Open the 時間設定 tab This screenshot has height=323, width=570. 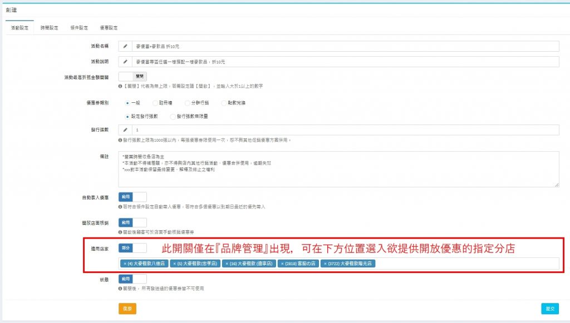click(x=49, y=27)
